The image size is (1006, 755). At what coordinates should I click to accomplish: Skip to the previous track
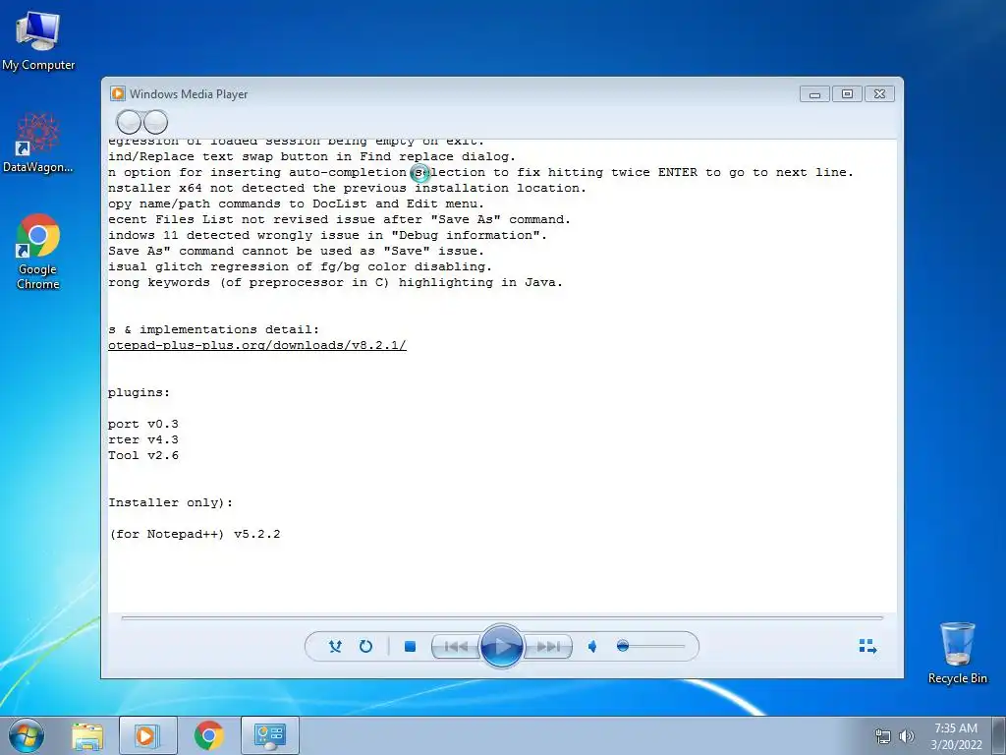[x=456, y=647]
